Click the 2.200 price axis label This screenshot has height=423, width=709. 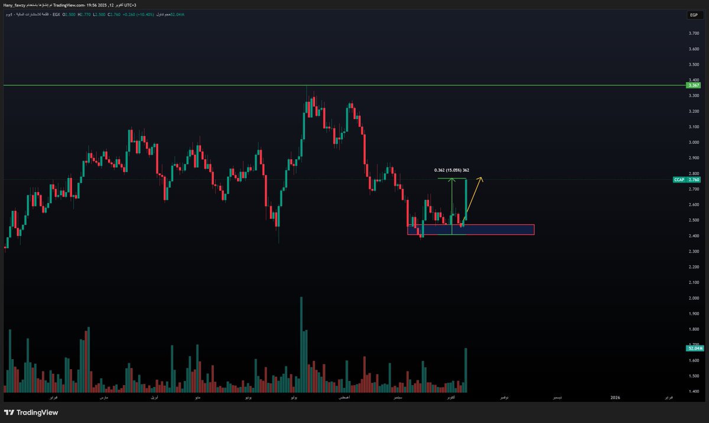tap(694, 267)
